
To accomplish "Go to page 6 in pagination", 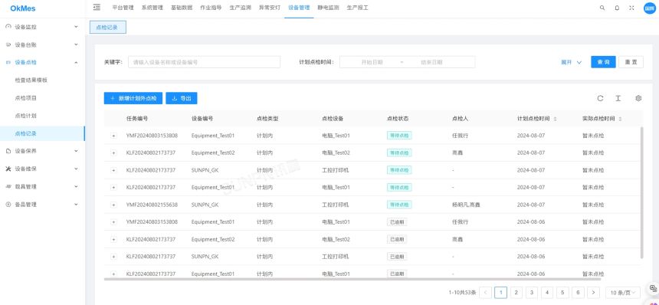I will [578, 293].
